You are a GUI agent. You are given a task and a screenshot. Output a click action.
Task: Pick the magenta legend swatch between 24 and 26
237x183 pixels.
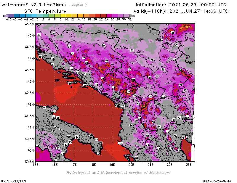point(109,16)
